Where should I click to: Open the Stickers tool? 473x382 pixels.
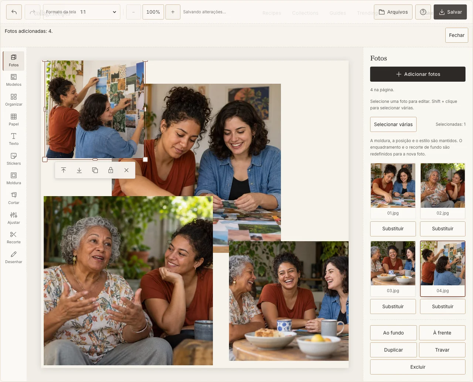(14, 159)
